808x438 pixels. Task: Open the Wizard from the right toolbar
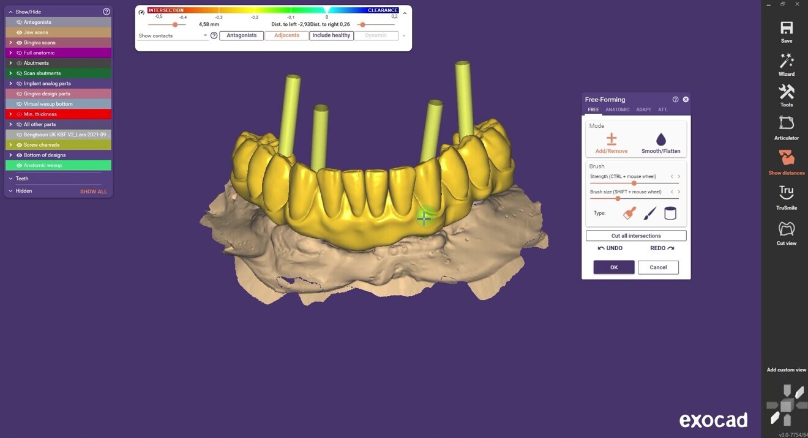point(786,63)
